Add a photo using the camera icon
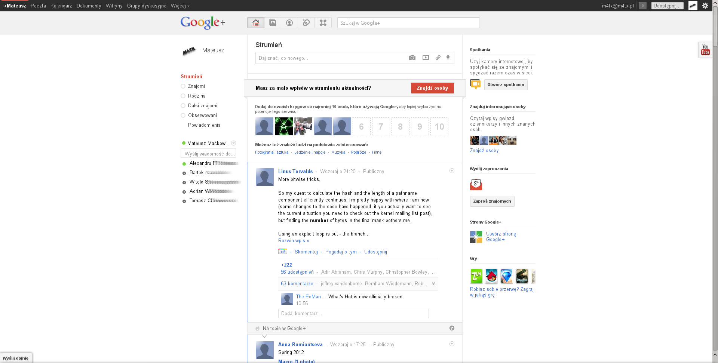 412,58
